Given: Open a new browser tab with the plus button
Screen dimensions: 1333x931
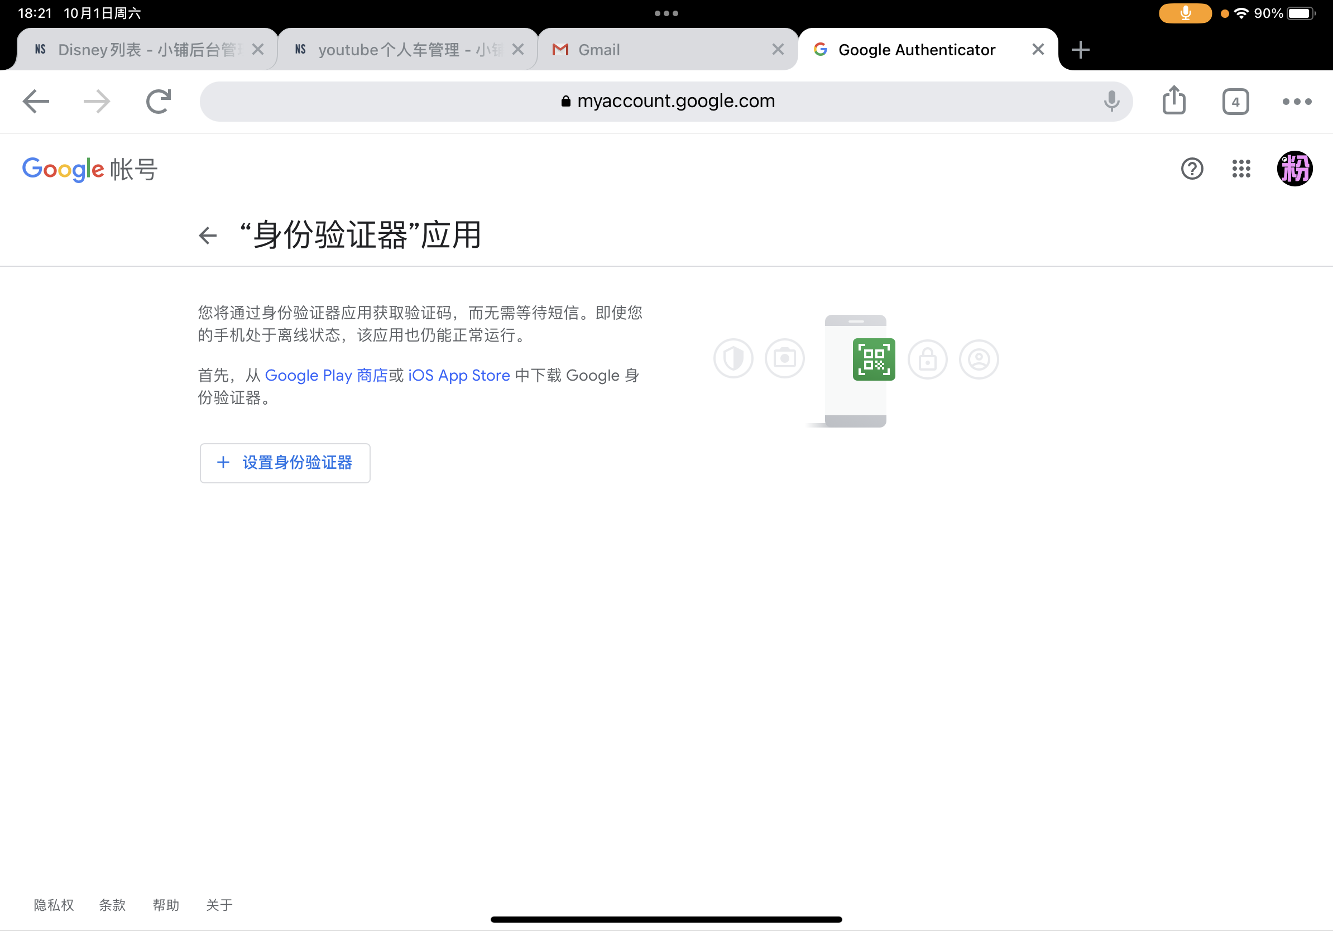Looking at the screenshot, I should click(x=1081, y=49).
